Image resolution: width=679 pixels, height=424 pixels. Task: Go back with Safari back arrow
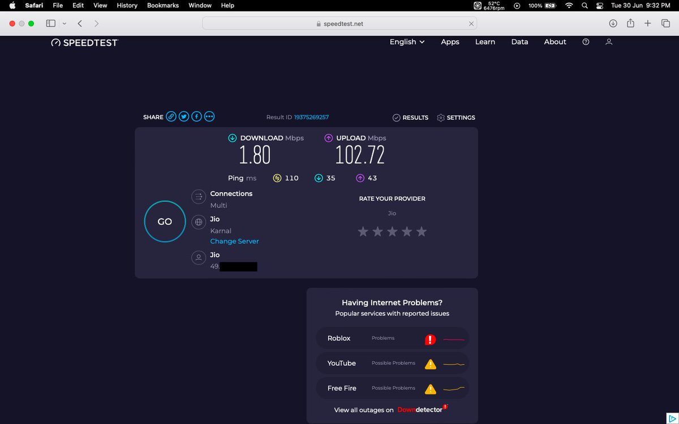[x=80, y=24]
